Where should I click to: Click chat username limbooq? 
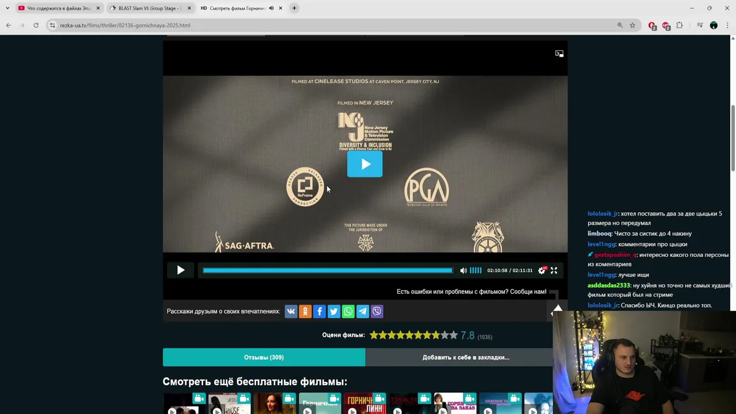(x=600, y=233)
